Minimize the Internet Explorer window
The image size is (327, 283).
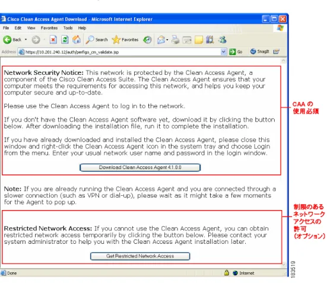[x=265, y=20]
